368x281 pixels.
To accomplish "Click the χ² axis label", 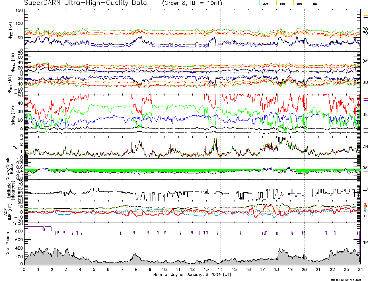I will point(16,148).
